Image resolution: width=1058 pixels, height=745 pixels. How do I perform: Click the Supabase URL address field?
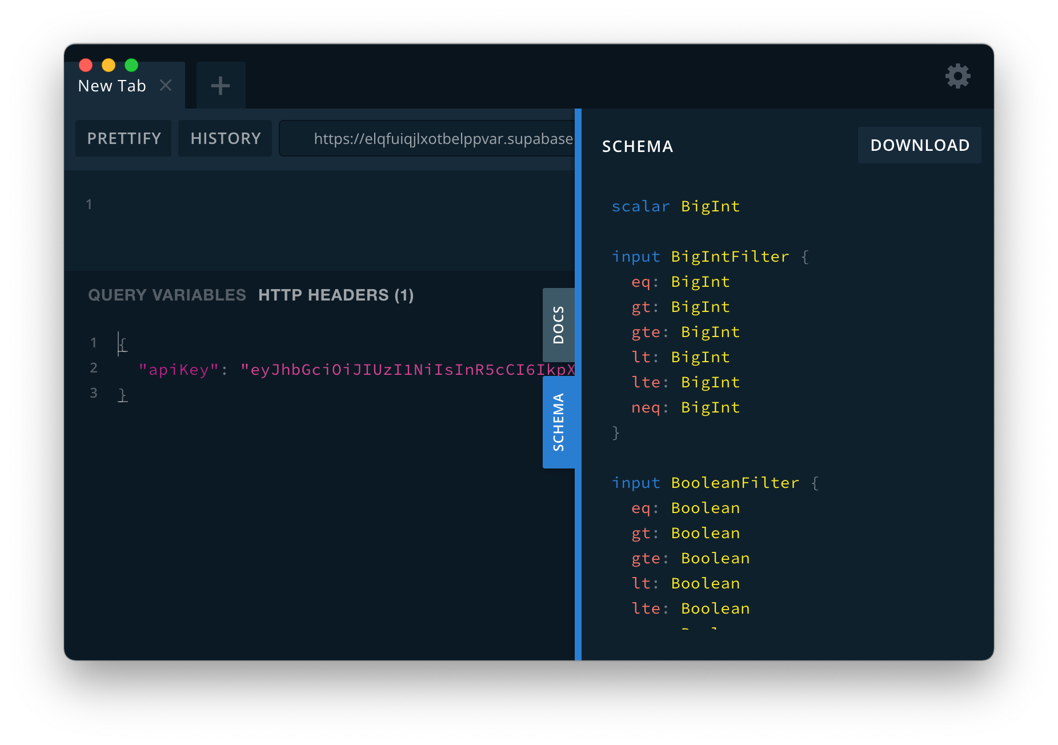click(x=427, y=138)
